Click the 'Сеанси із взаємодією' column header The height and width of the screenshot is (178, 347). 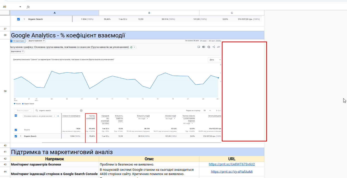point(71,116)
